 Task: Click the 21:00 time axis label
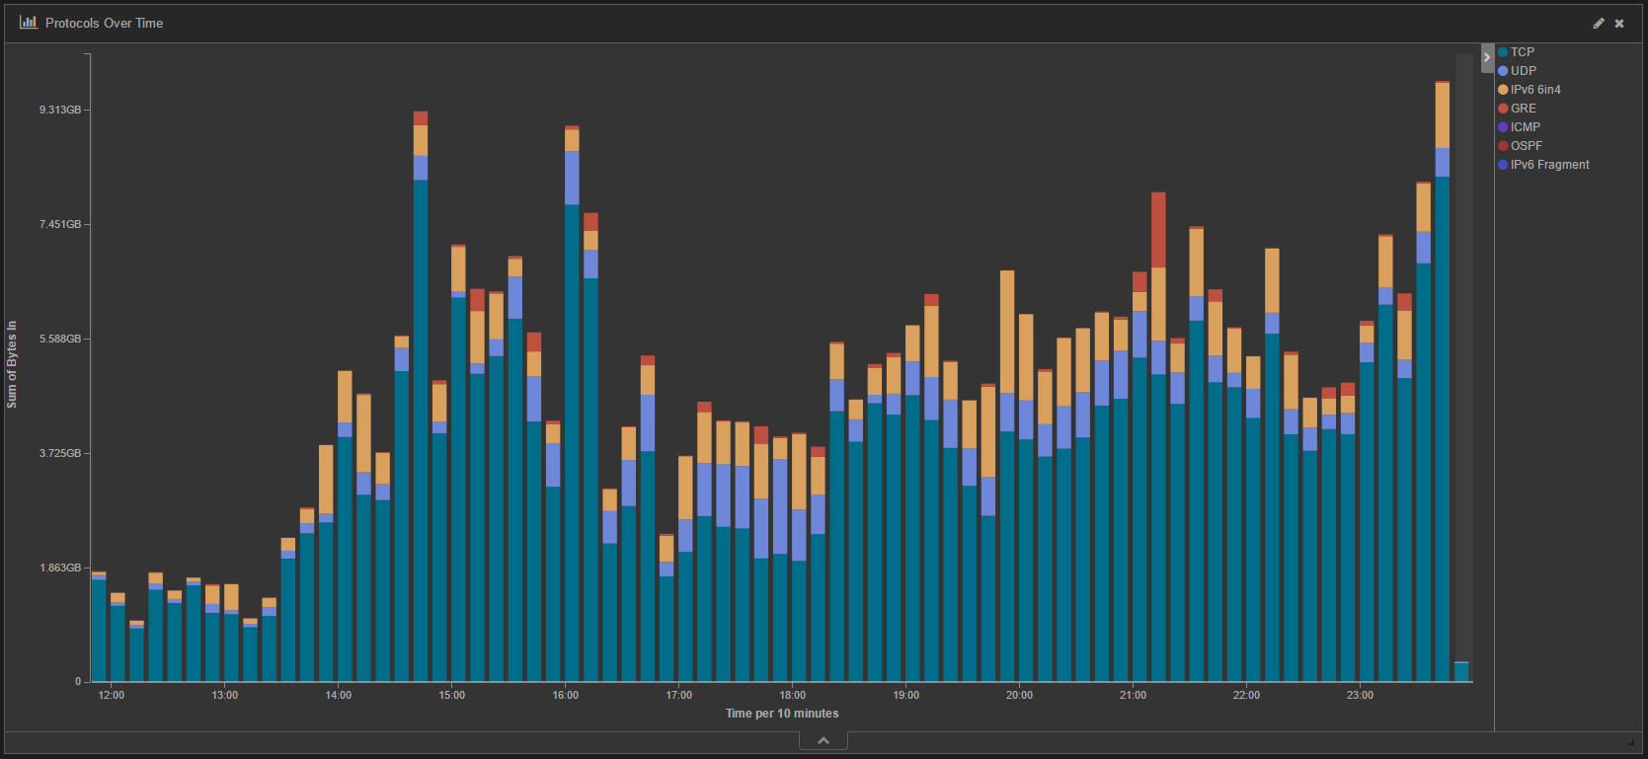click(1134, 695)
